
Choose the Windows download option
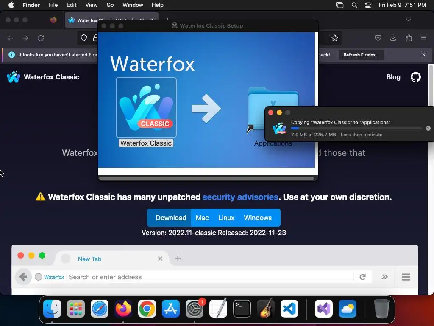[x=258, y=218]
